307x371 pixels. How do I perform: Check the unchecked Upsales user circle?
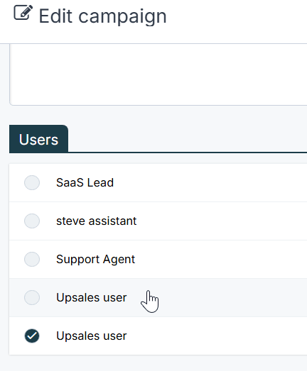(x=32, y=297)
